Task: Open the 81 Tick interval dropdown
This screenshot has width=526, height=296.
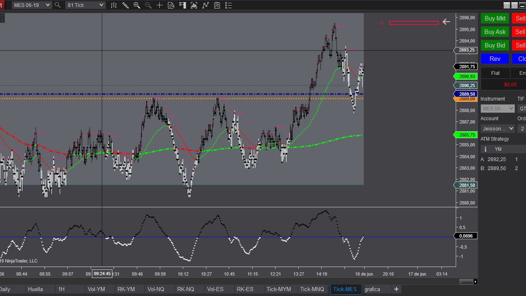Action: coord(85,5)
